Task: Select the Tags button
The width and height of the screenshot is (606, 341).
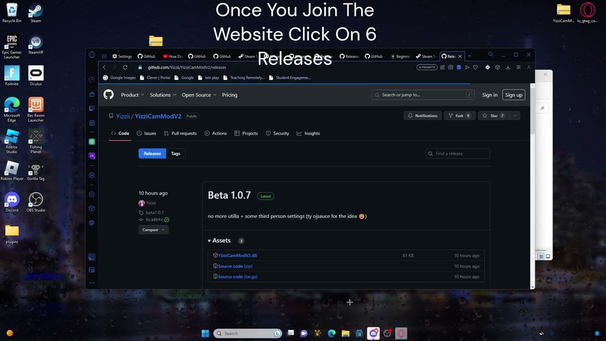Action: [x=176, y=153]
